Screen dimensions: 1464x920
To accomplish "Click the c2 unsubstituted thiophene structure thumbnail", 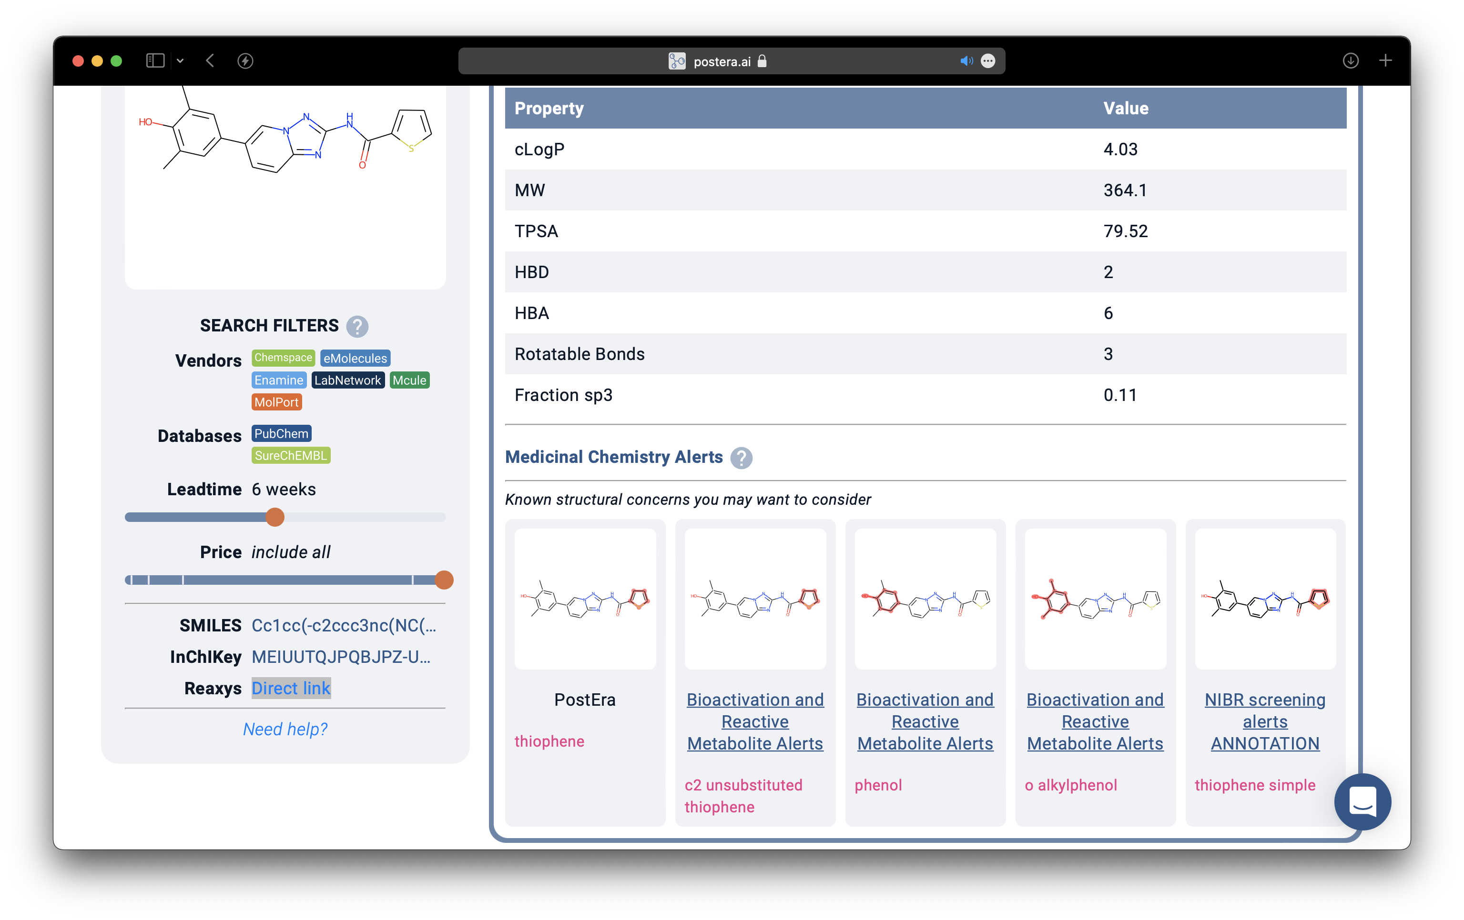I will 755,599.
